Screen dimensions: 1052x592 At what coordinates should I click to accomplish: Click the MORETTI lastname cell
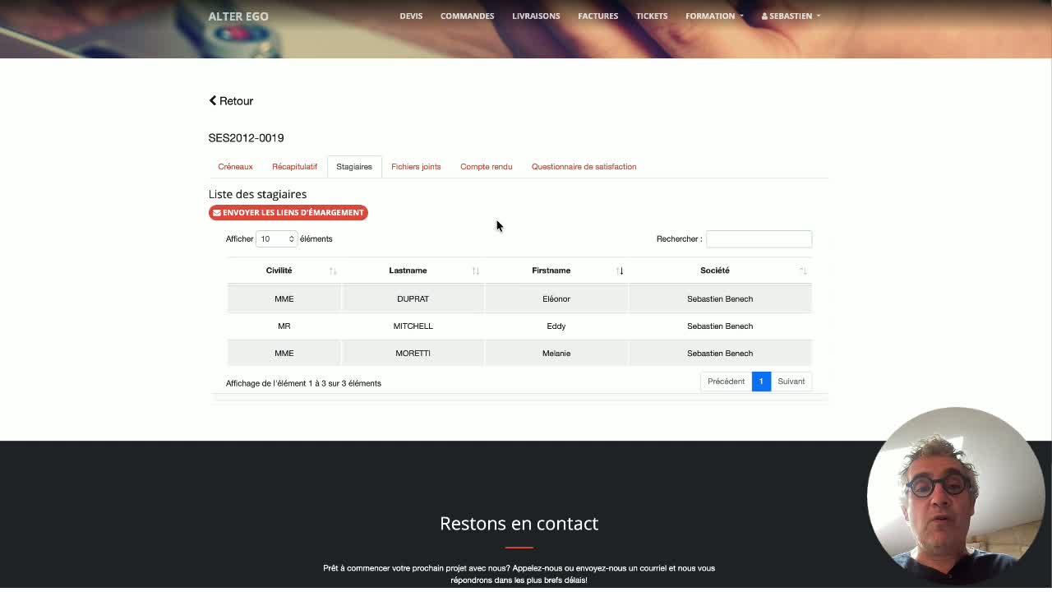(x=413, y=353)
